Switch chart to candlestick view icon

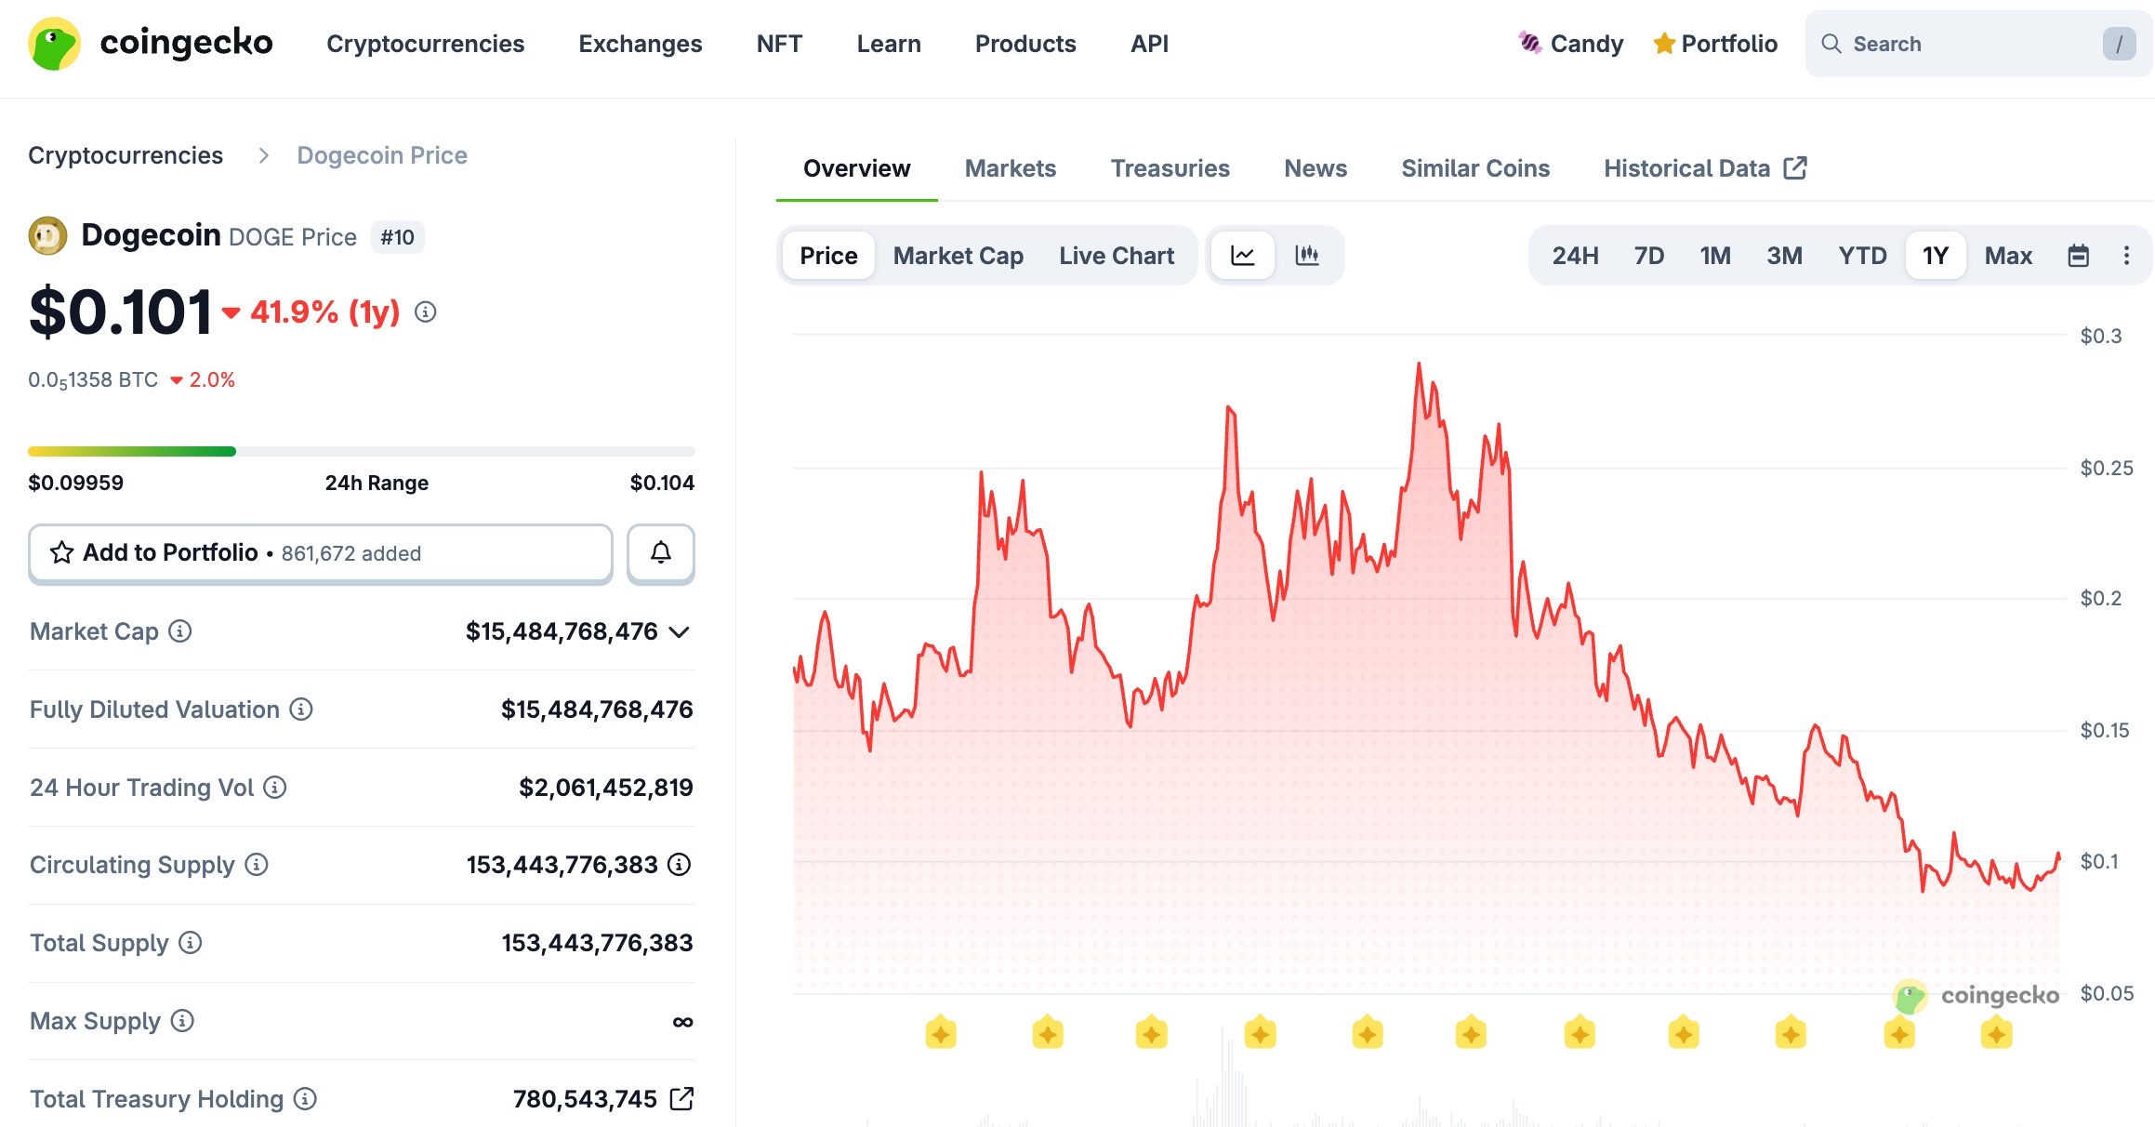click(x=1309, y=255)
